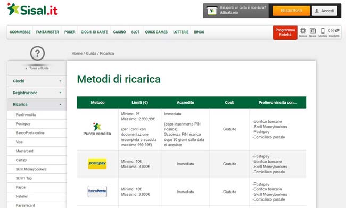The image size is (346, 208).
Task: Open the QUICK GAMES menu
Action: point(156,32)
